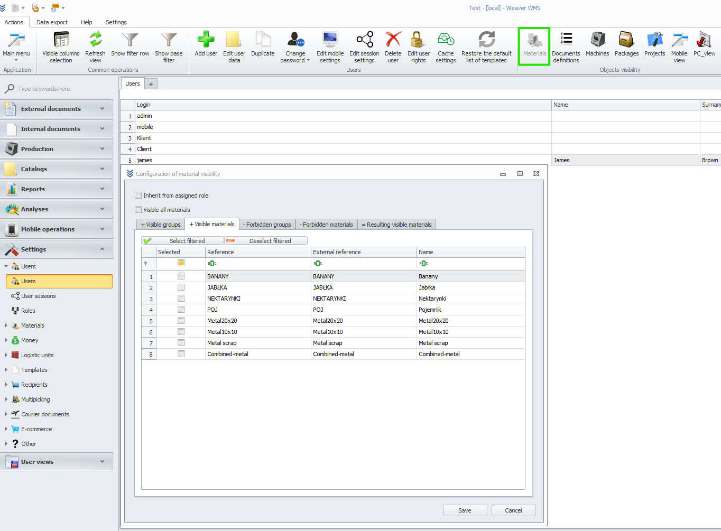Switch to Forbidden materials tab
The height and width of the screenshot is (531, 721).
coord(326,225)
